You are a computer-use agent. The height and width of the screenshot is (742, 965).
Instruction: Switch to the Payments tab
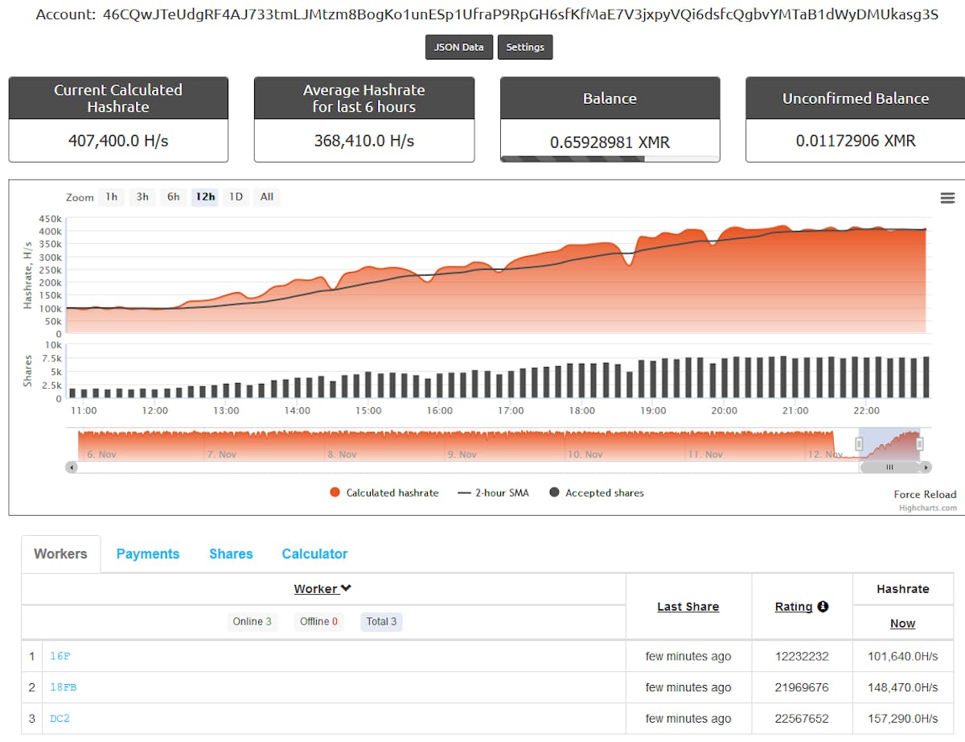(x=148, y=554)
